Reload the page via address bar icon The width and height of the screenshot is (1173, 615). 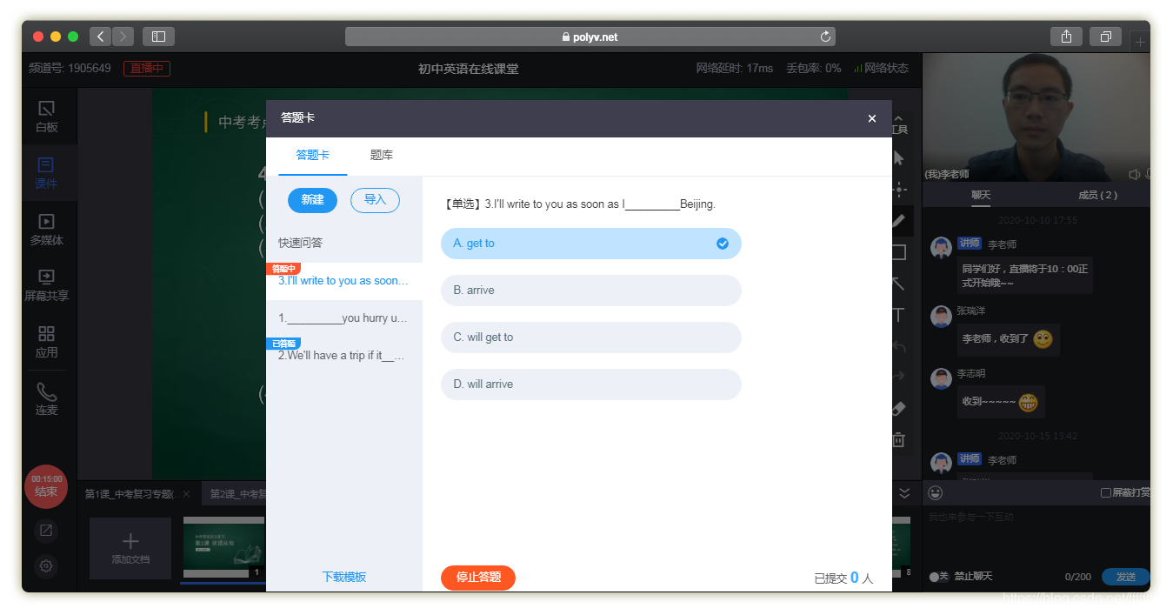[x=825, y=37]
